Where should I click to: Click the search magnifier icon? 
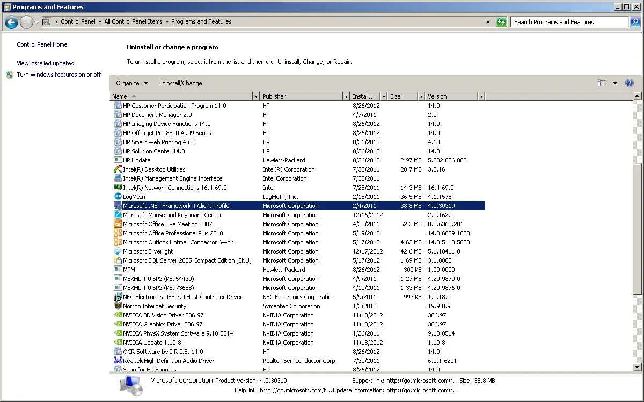(635, 22)
